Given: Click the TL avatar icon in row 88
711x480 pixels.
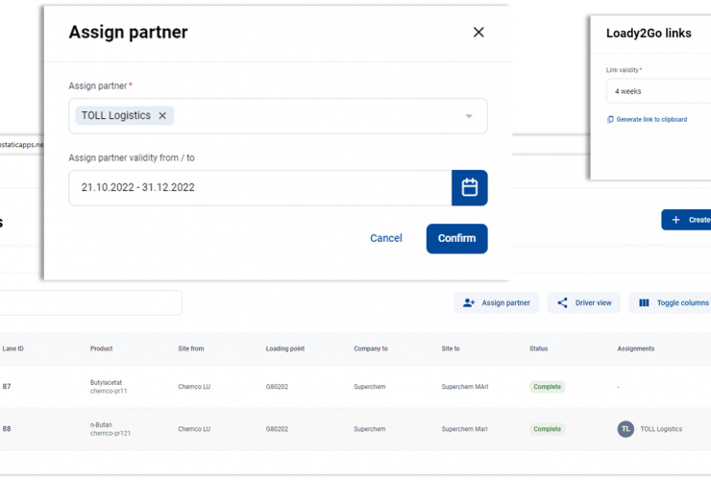Looking at the screenshot, I should click(625, 429).
